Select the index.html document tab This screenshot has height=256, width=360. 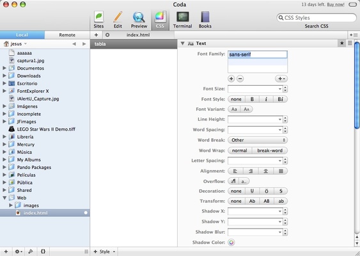[138, 35]
